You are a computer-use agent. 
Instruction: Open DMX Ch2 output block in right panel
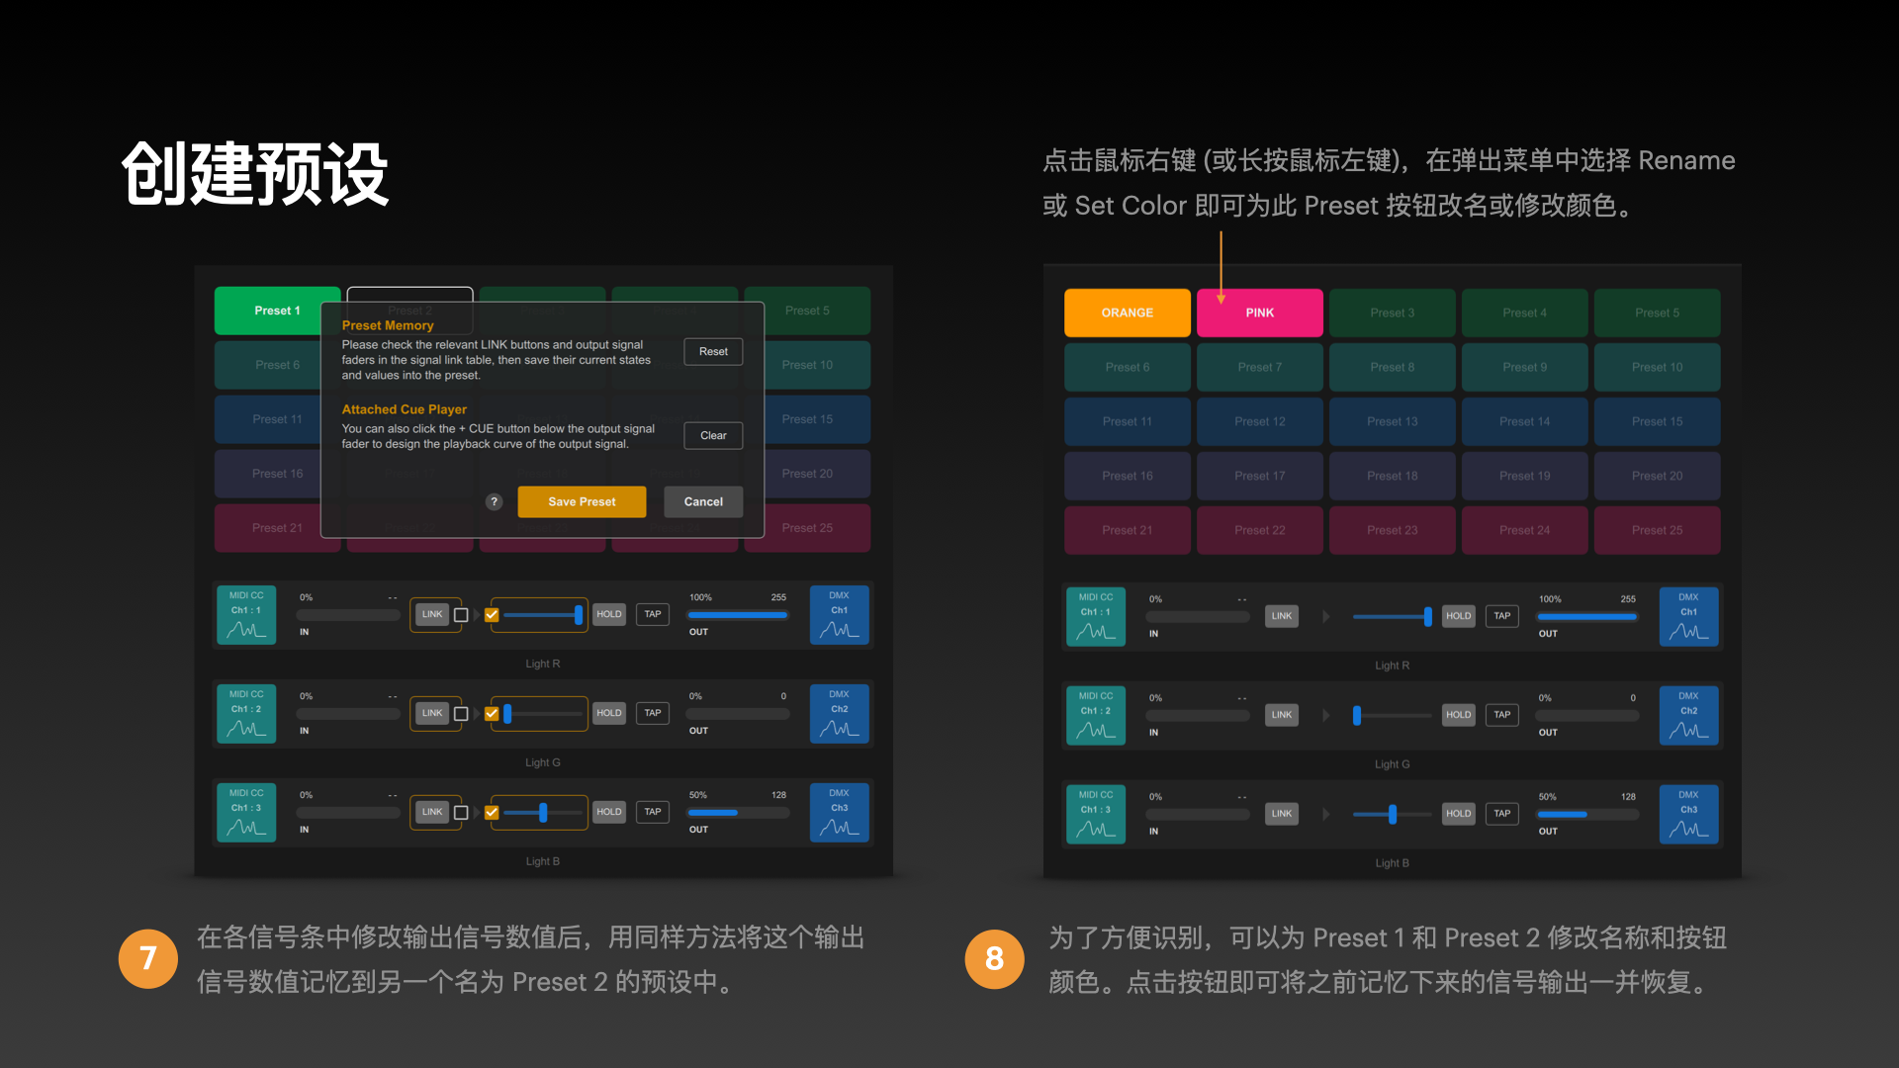pos(1688,715)
